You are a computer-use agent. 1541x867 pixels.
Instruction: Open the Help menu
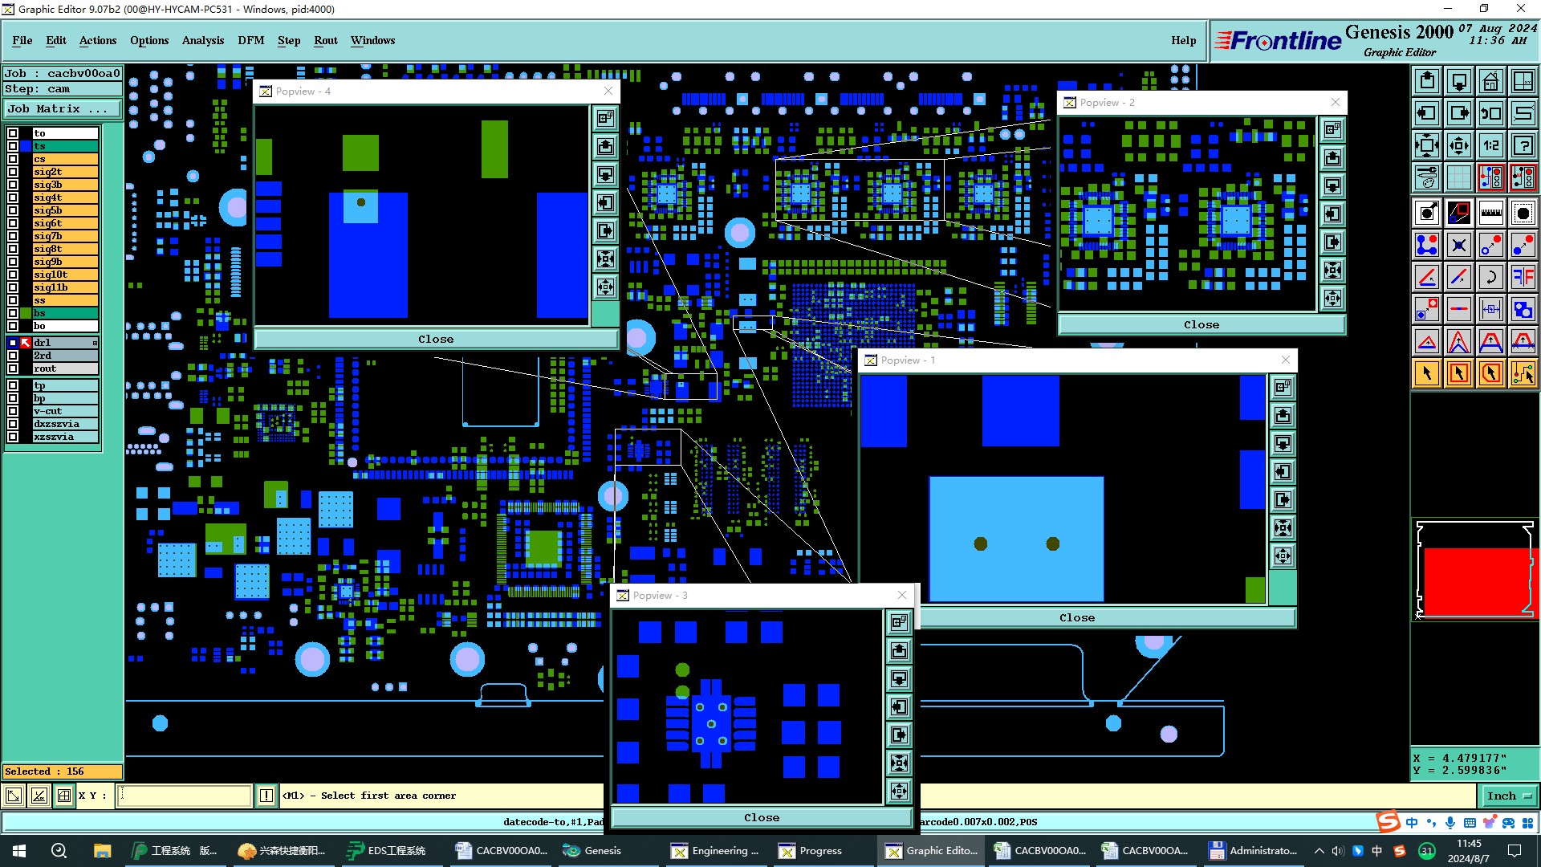click(1183, 40)
